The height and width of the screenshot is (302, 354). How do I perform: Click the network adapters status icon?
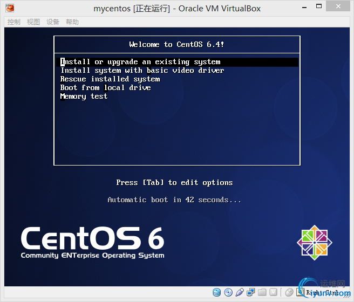250,292
